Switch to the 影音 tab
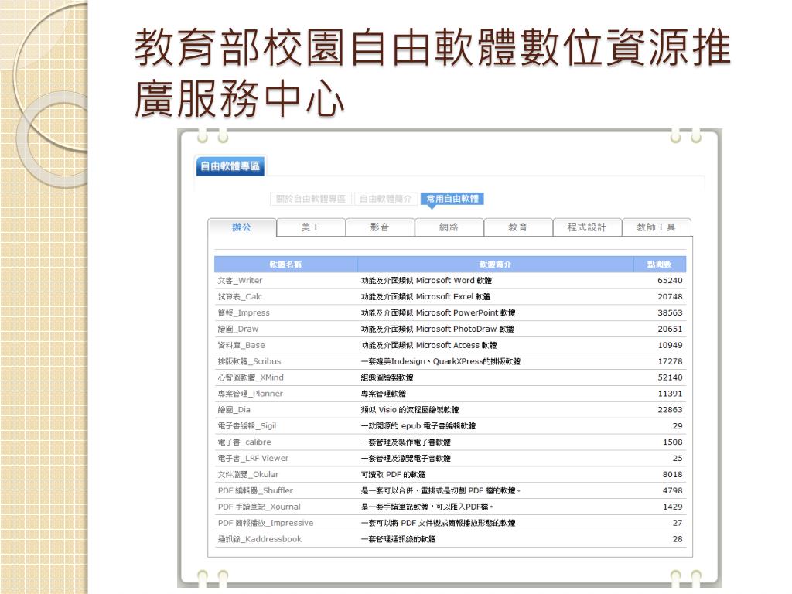The image size is (792, 594). pyautogui.click(x=380, y=227)
